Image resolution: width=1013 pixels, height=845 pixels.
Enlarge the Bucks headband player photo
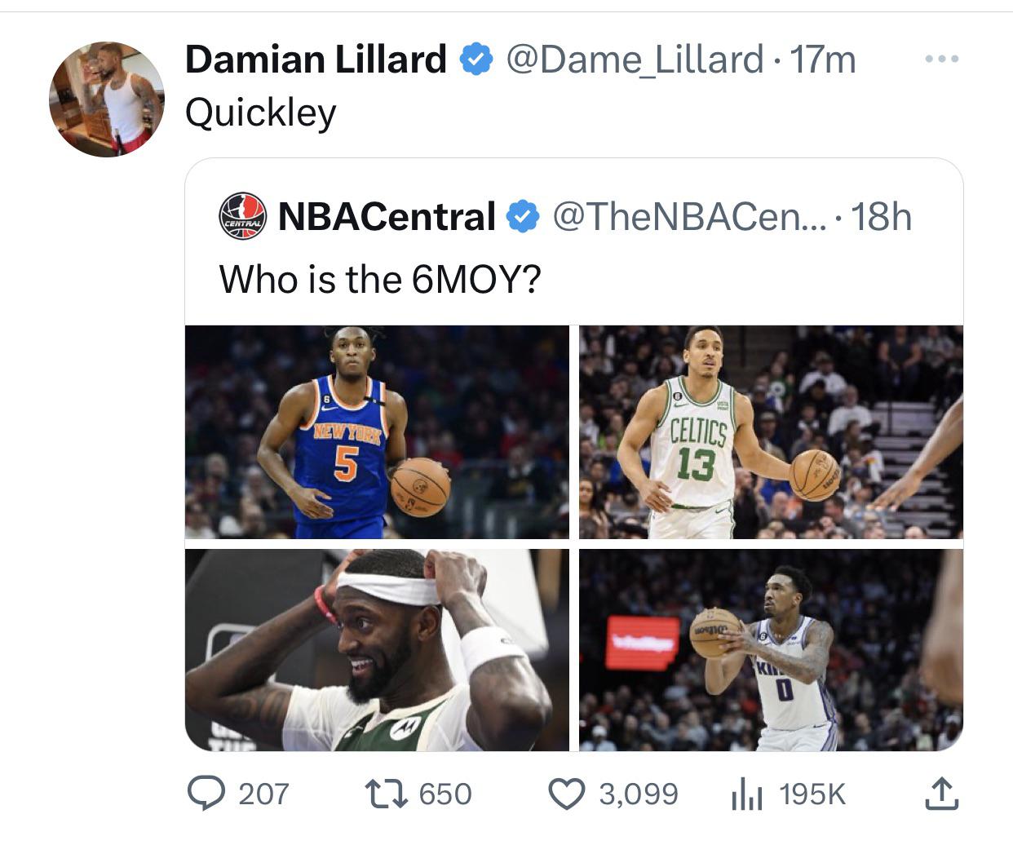pos(377,649)
